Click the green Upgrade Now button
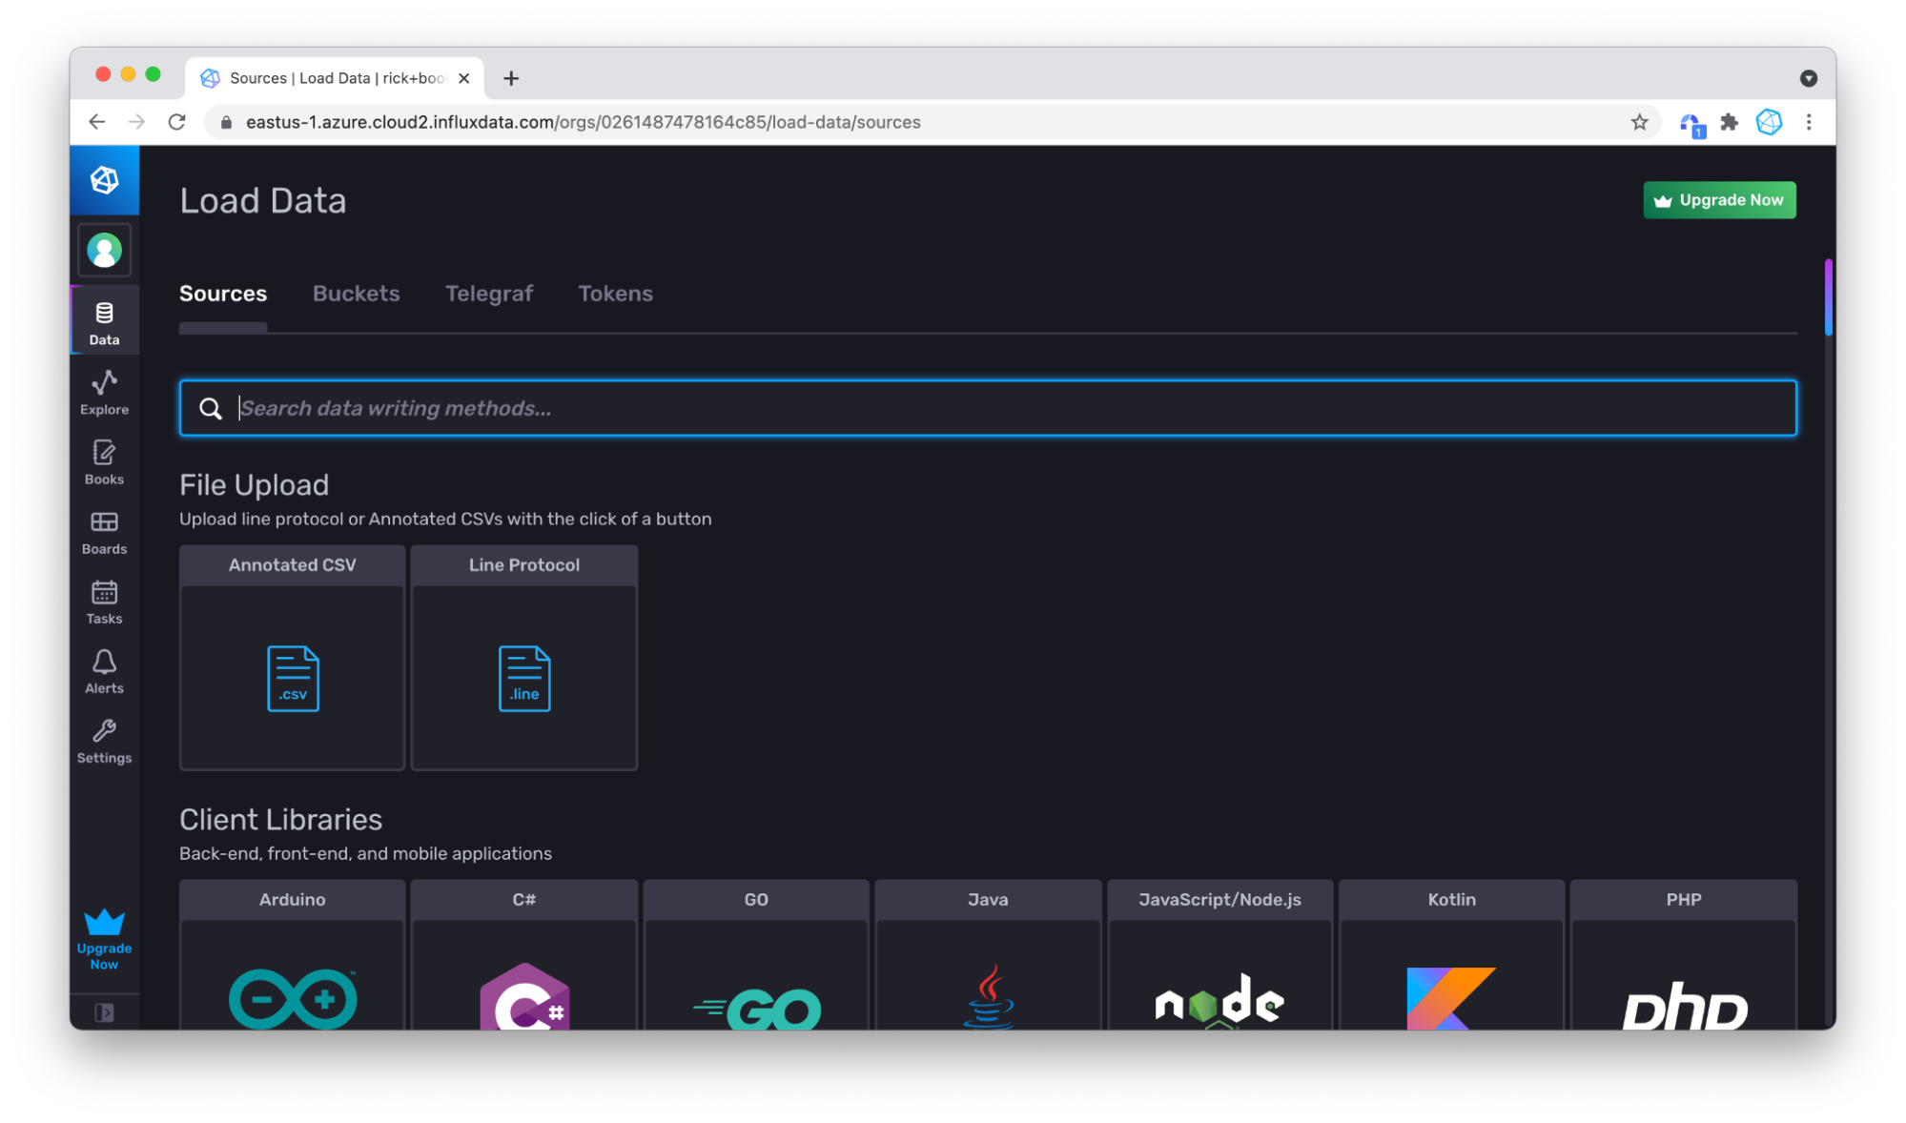Screen dimensions: 1906x1123 coord(1719,200)
